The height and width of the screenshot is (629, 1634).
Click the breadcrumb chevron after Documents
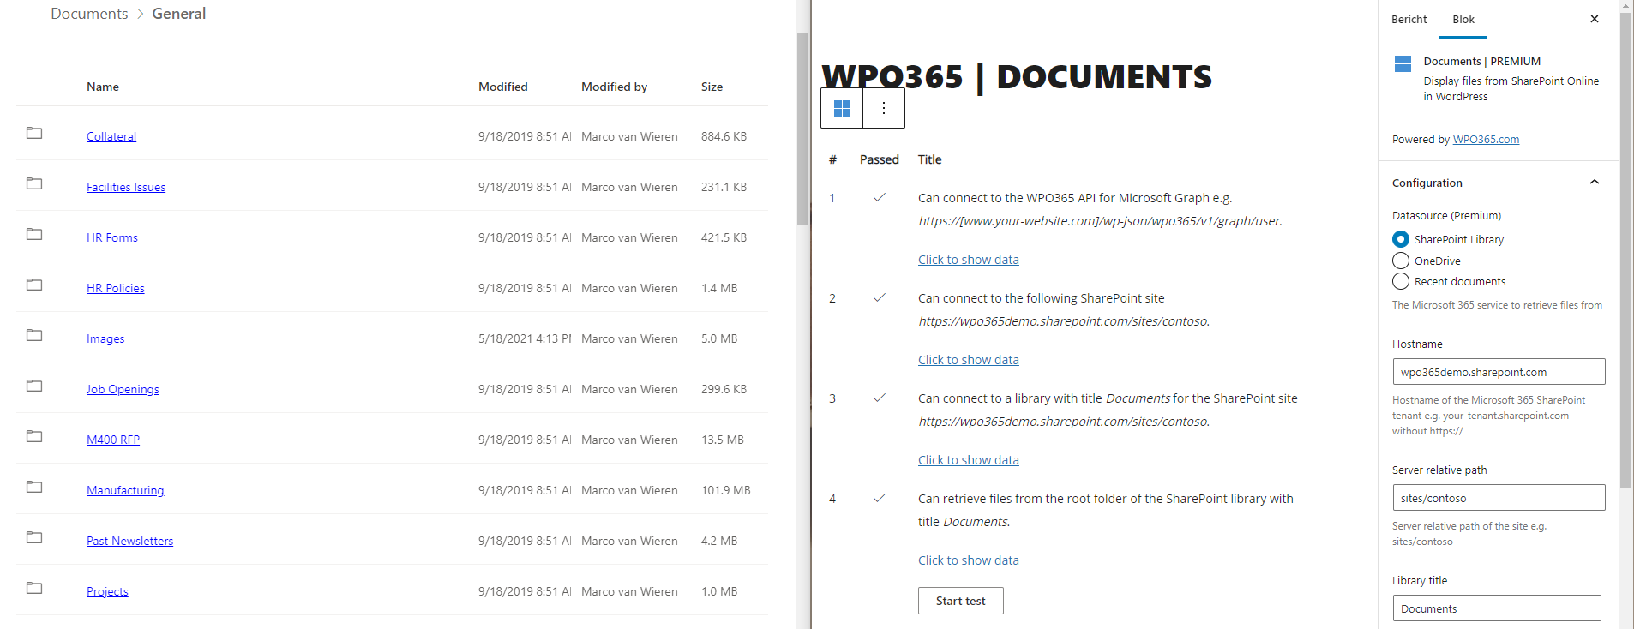141,14
